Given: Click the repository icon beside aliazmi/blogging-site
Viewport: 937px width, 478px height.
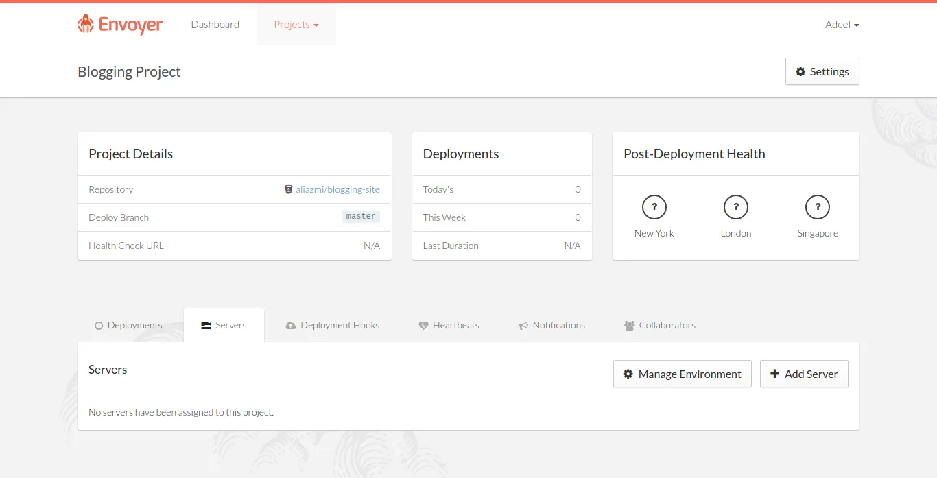Looking at the screenshot, I should 289,189.
